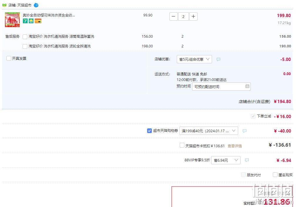Open the blue chat bubble beside 天猫超市

tap(36, 5)
